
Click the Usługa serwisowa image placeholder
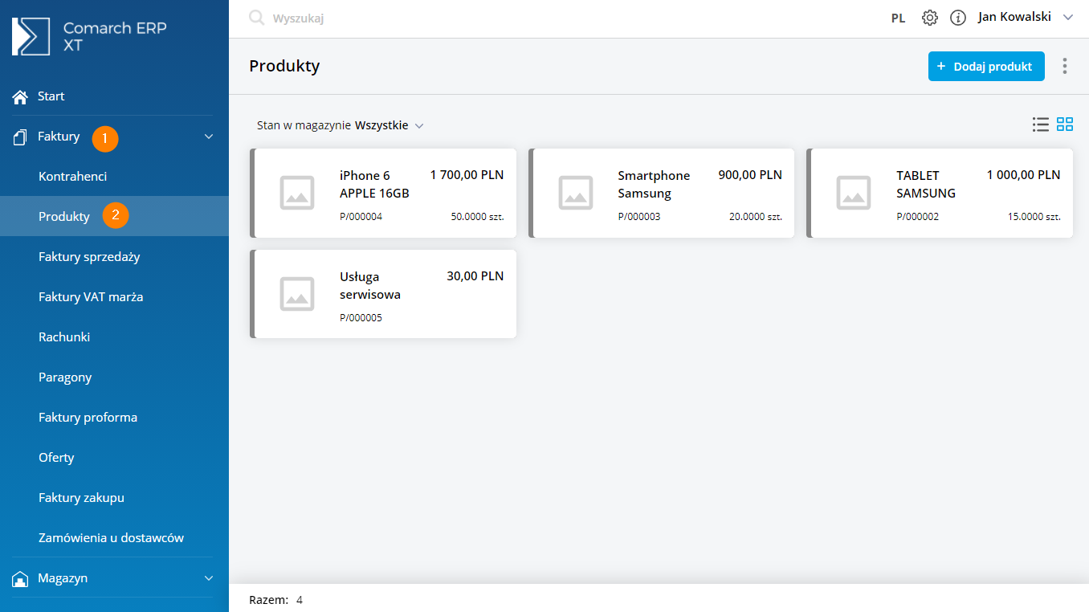[297, 294]
